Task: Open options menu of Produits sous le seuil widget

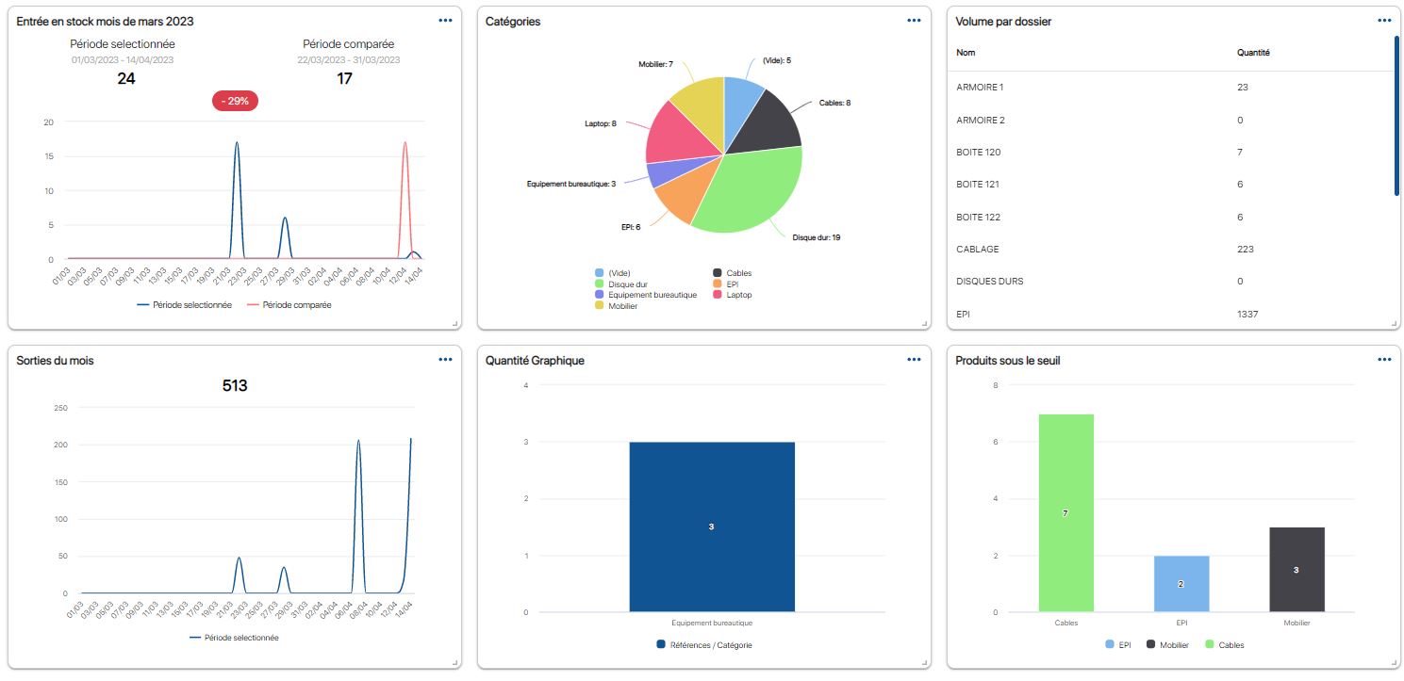Action: coord(1384,359)
